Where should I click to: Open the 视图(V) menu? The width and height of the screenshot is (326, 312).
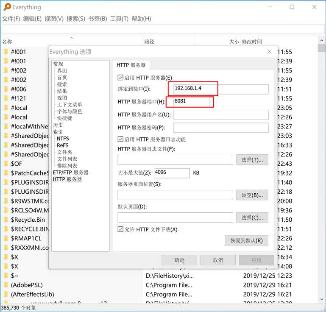coord(54,19)
